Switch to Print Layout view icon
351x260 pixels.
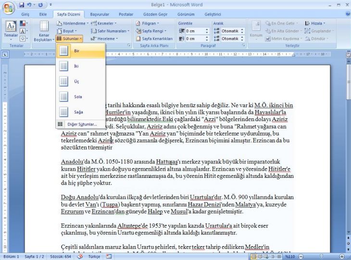tap(253, 257)
